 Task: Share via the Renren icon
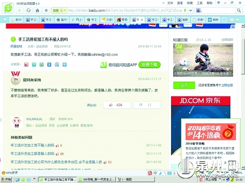(49, 65)
